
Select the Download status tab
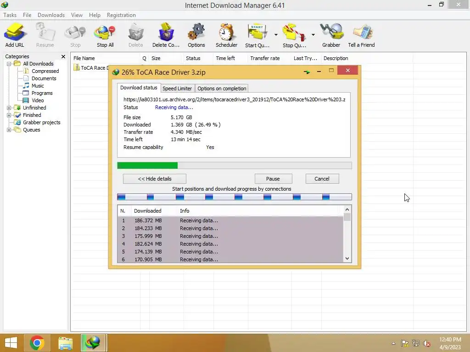[139, 88]
